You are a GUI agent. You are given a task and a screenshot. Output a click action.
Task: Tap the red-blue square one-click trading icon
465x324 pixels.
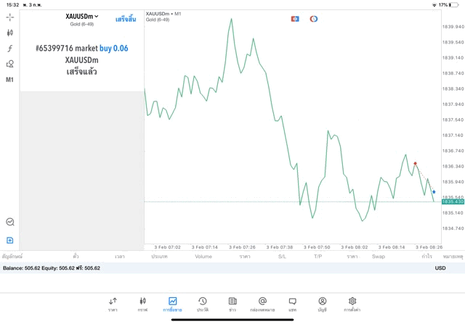295,19
